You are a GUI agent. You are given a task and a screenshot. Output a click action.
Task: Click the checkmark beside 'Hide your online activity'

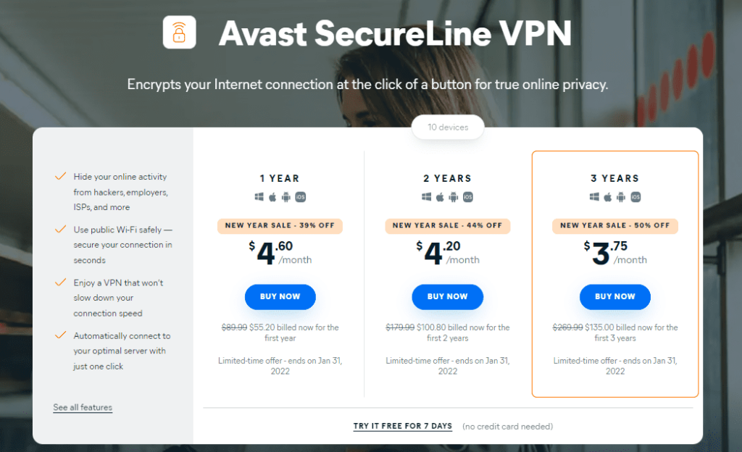61,176
